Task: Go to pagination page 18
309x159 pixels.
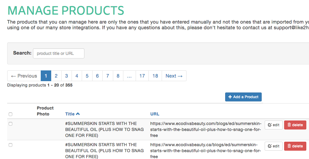Action: tap(155, 76)
